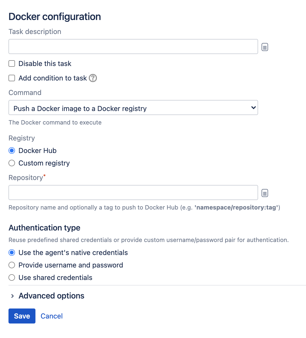The image size is (306, 338).
Task: Select 'Push a Docker image to a Docker registry'
Action: tap(133, 108)
